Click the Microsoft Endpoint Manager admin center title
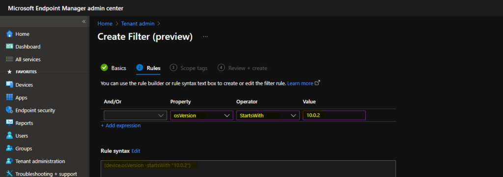Viewport: 503px width, 177px height. coord(65,8)
